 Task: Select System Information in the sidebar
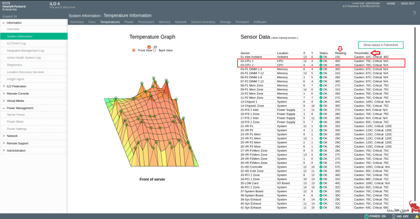34,36
